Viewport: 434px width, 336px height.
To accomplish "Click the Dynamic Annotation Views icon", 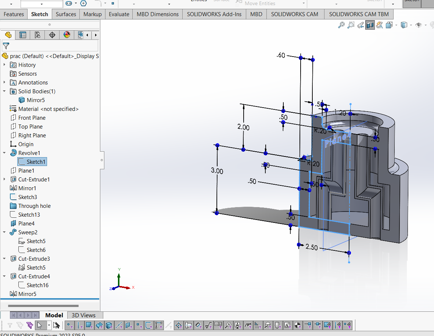I will point(380,25).
